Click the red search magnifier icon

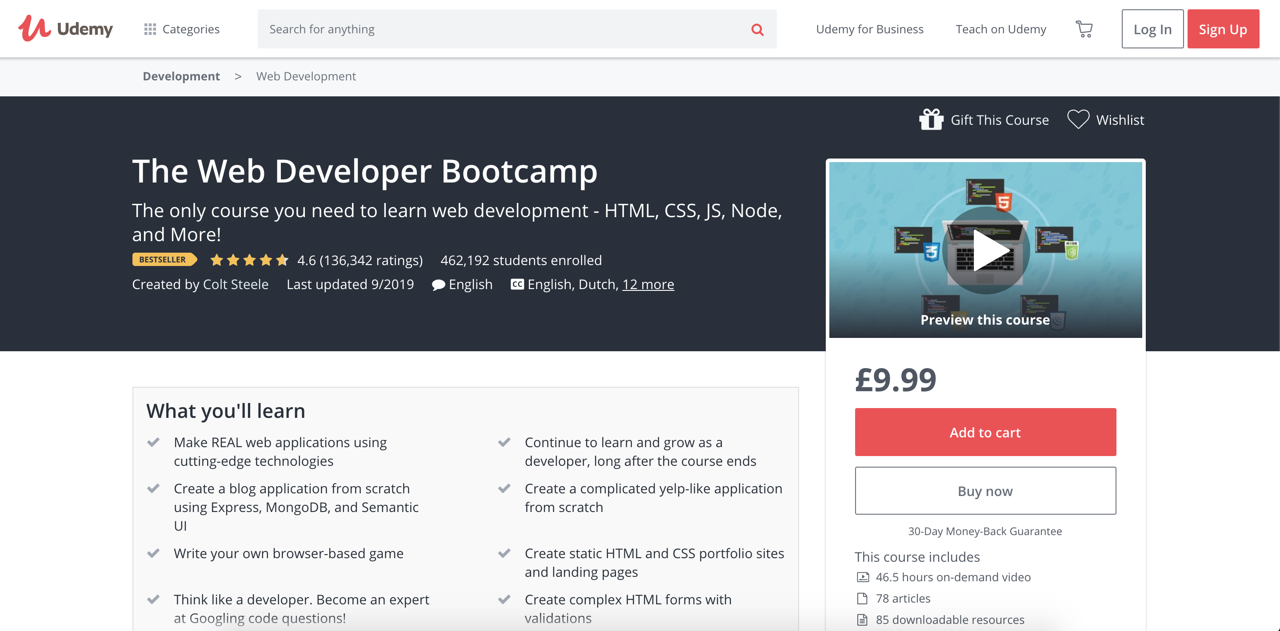[x=757, y=29]
